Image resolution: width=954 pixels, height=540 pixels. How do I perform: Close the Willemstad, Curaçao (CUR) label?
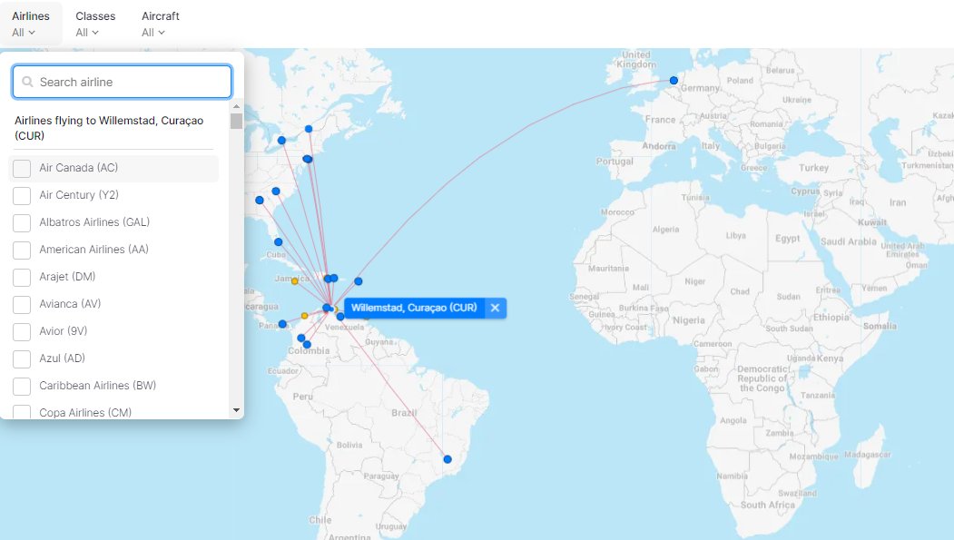tap(496, 308)
